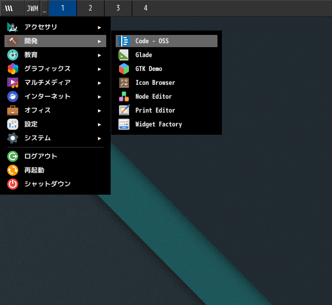Expand the システム submenu arrow
The width and height of the screenshot is (332, 305).
(x=100, y=138)
